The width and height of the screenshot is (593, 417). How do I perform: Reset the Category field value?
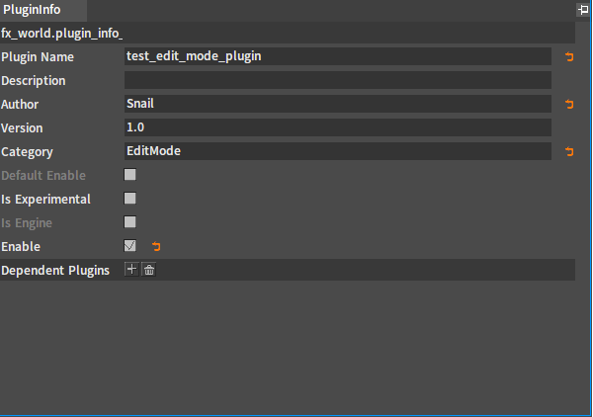click(x=569, y=151)
